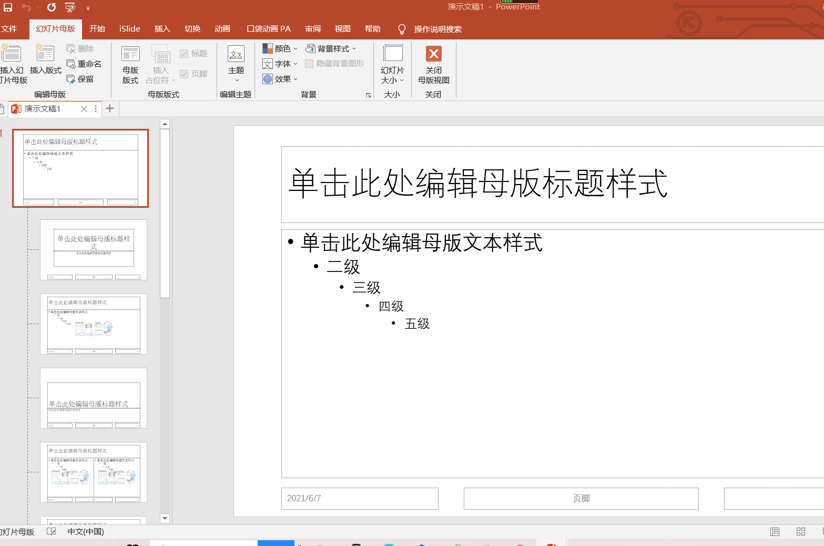Select the two content layout thumbnail

(94, 472)
